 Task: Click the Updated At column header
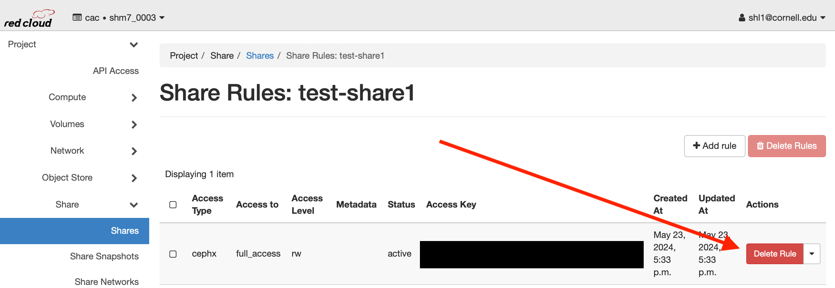tap(717, 204)
